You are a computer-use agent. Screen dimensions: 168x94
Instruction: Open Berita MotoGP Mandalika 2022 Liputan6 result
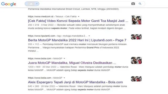[77, 40]
